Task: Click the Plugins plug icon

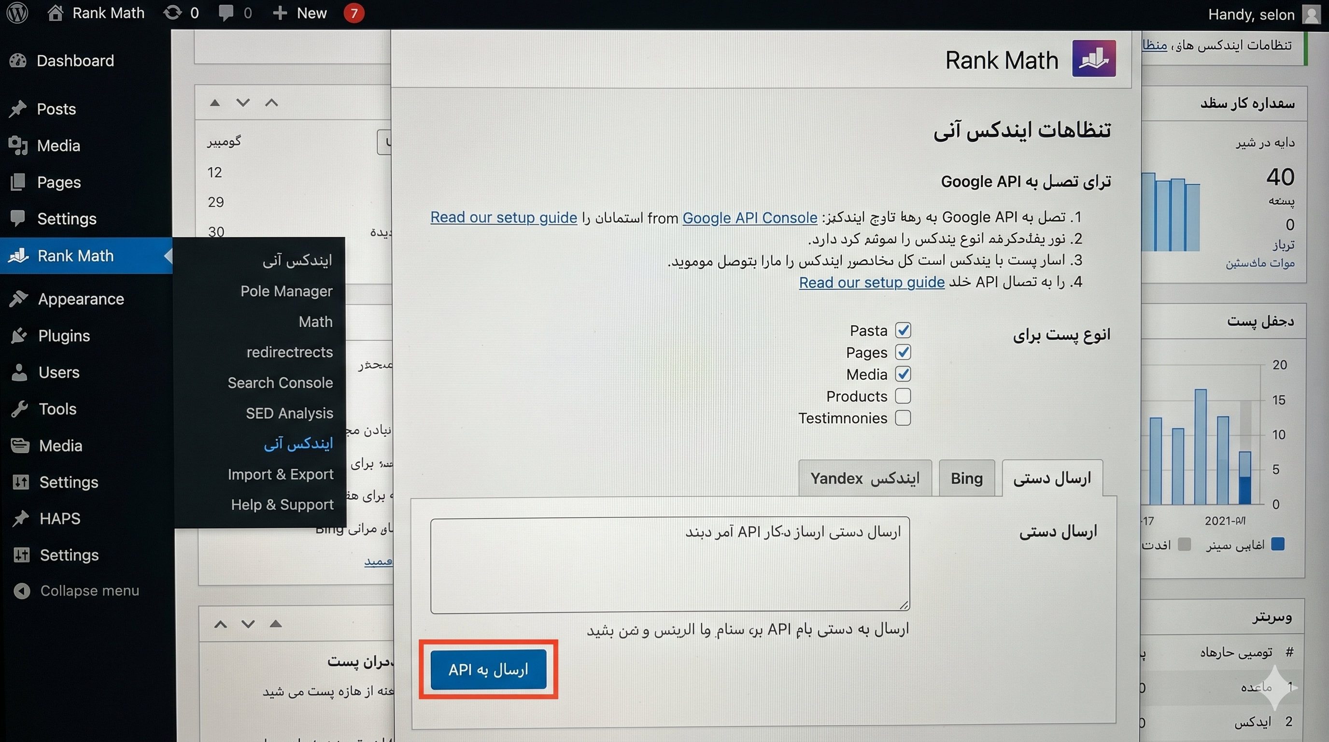Action: tap(18, 335)
